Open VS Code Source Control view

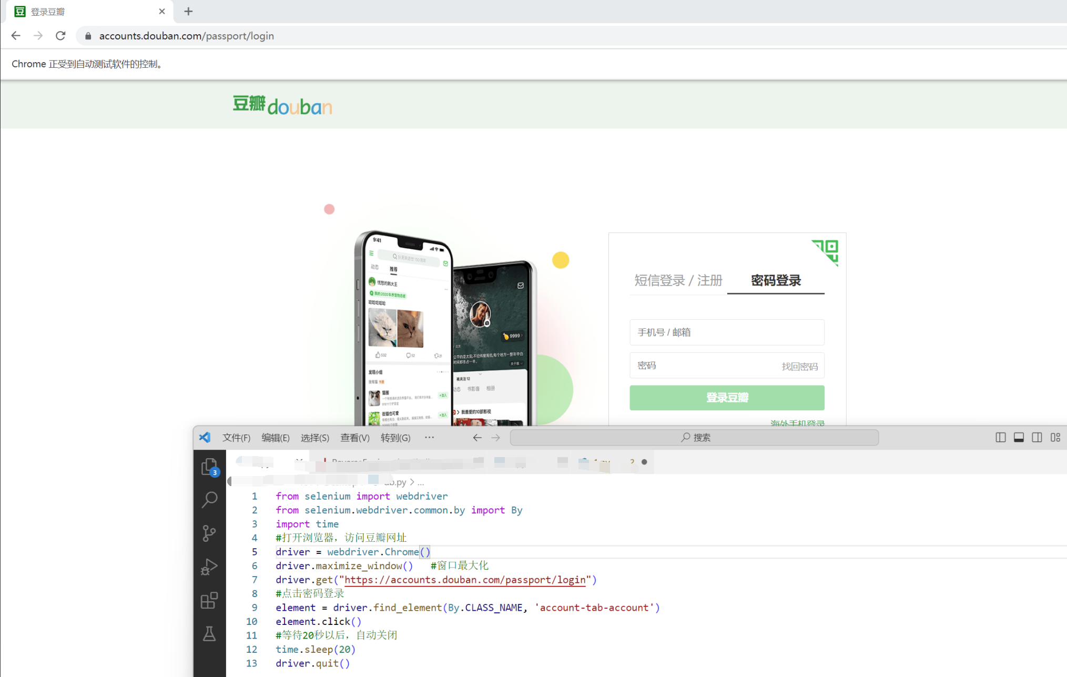pyautogui.click(x=209, y=533)
